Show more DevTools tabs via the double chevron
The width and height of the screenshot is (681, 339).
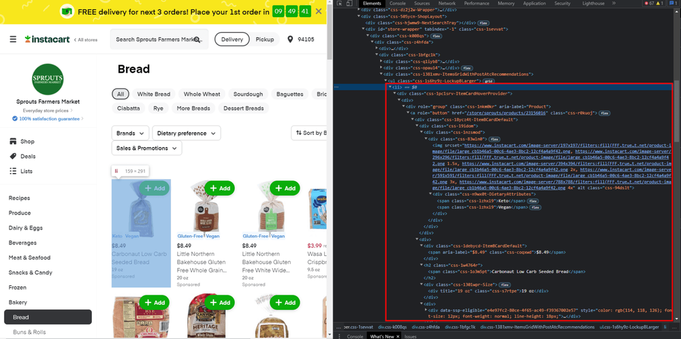pos(614,3)
